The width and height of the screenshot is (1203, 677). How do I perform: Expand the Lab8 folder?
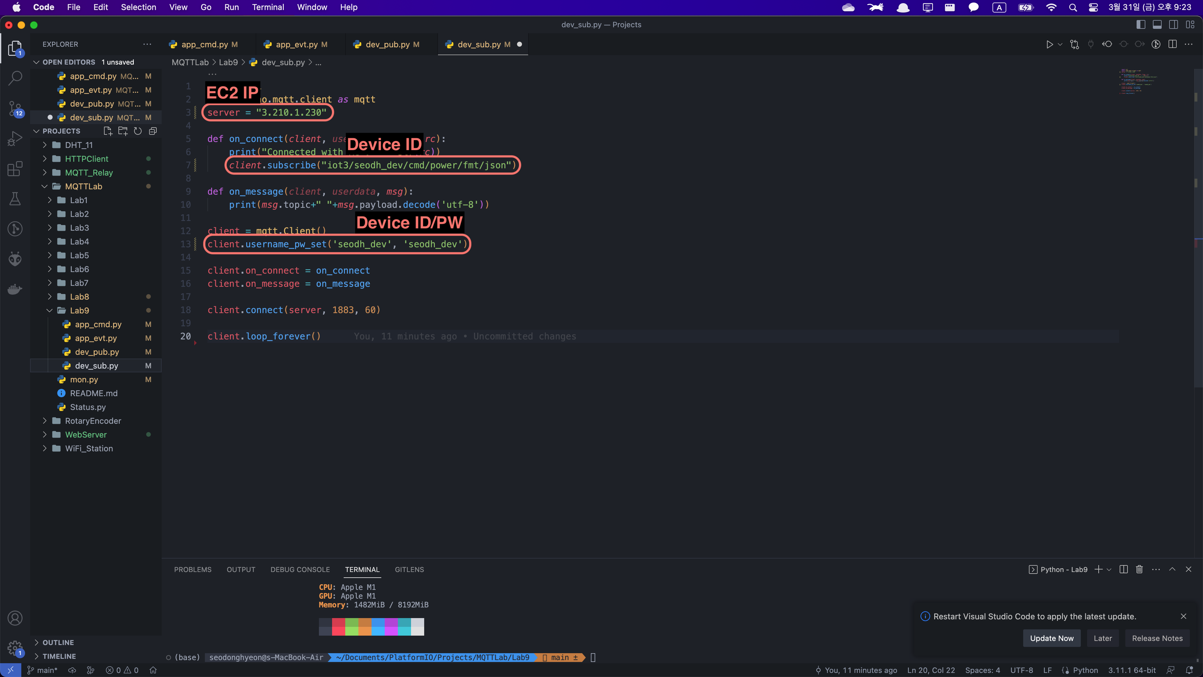click(79, 297)
